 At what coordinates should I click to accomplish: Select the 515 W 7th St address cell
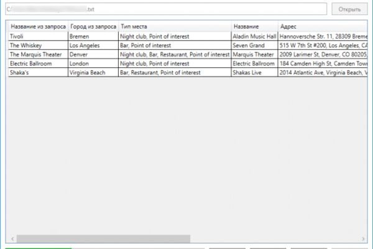(x=323, y=45)
